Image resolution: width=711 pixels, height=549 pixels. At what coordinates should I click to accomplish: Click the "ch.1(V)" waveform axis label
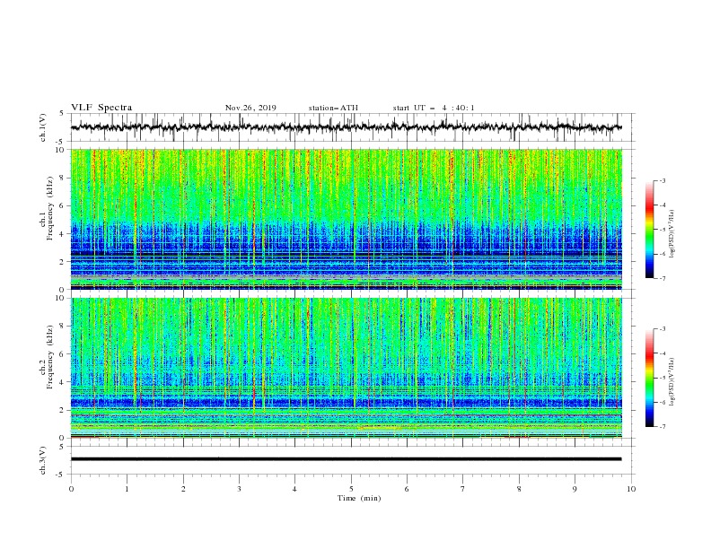[43, 127]
